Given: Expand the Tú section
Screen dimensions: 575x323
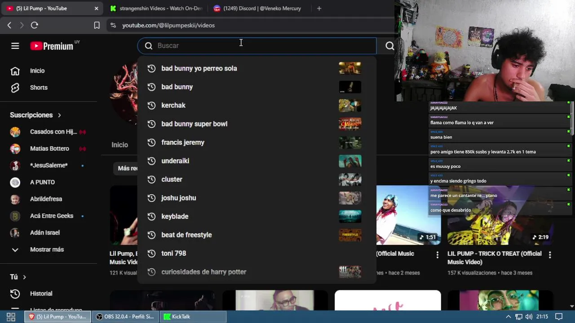Looking at the screenshot, I should tap(18, 277).
